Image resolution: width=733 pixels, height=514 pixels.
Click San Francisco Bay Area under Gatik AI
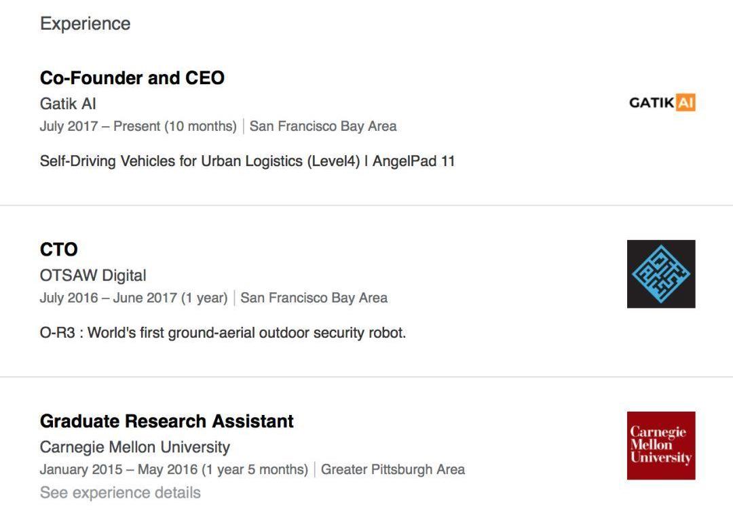(323, 126)
